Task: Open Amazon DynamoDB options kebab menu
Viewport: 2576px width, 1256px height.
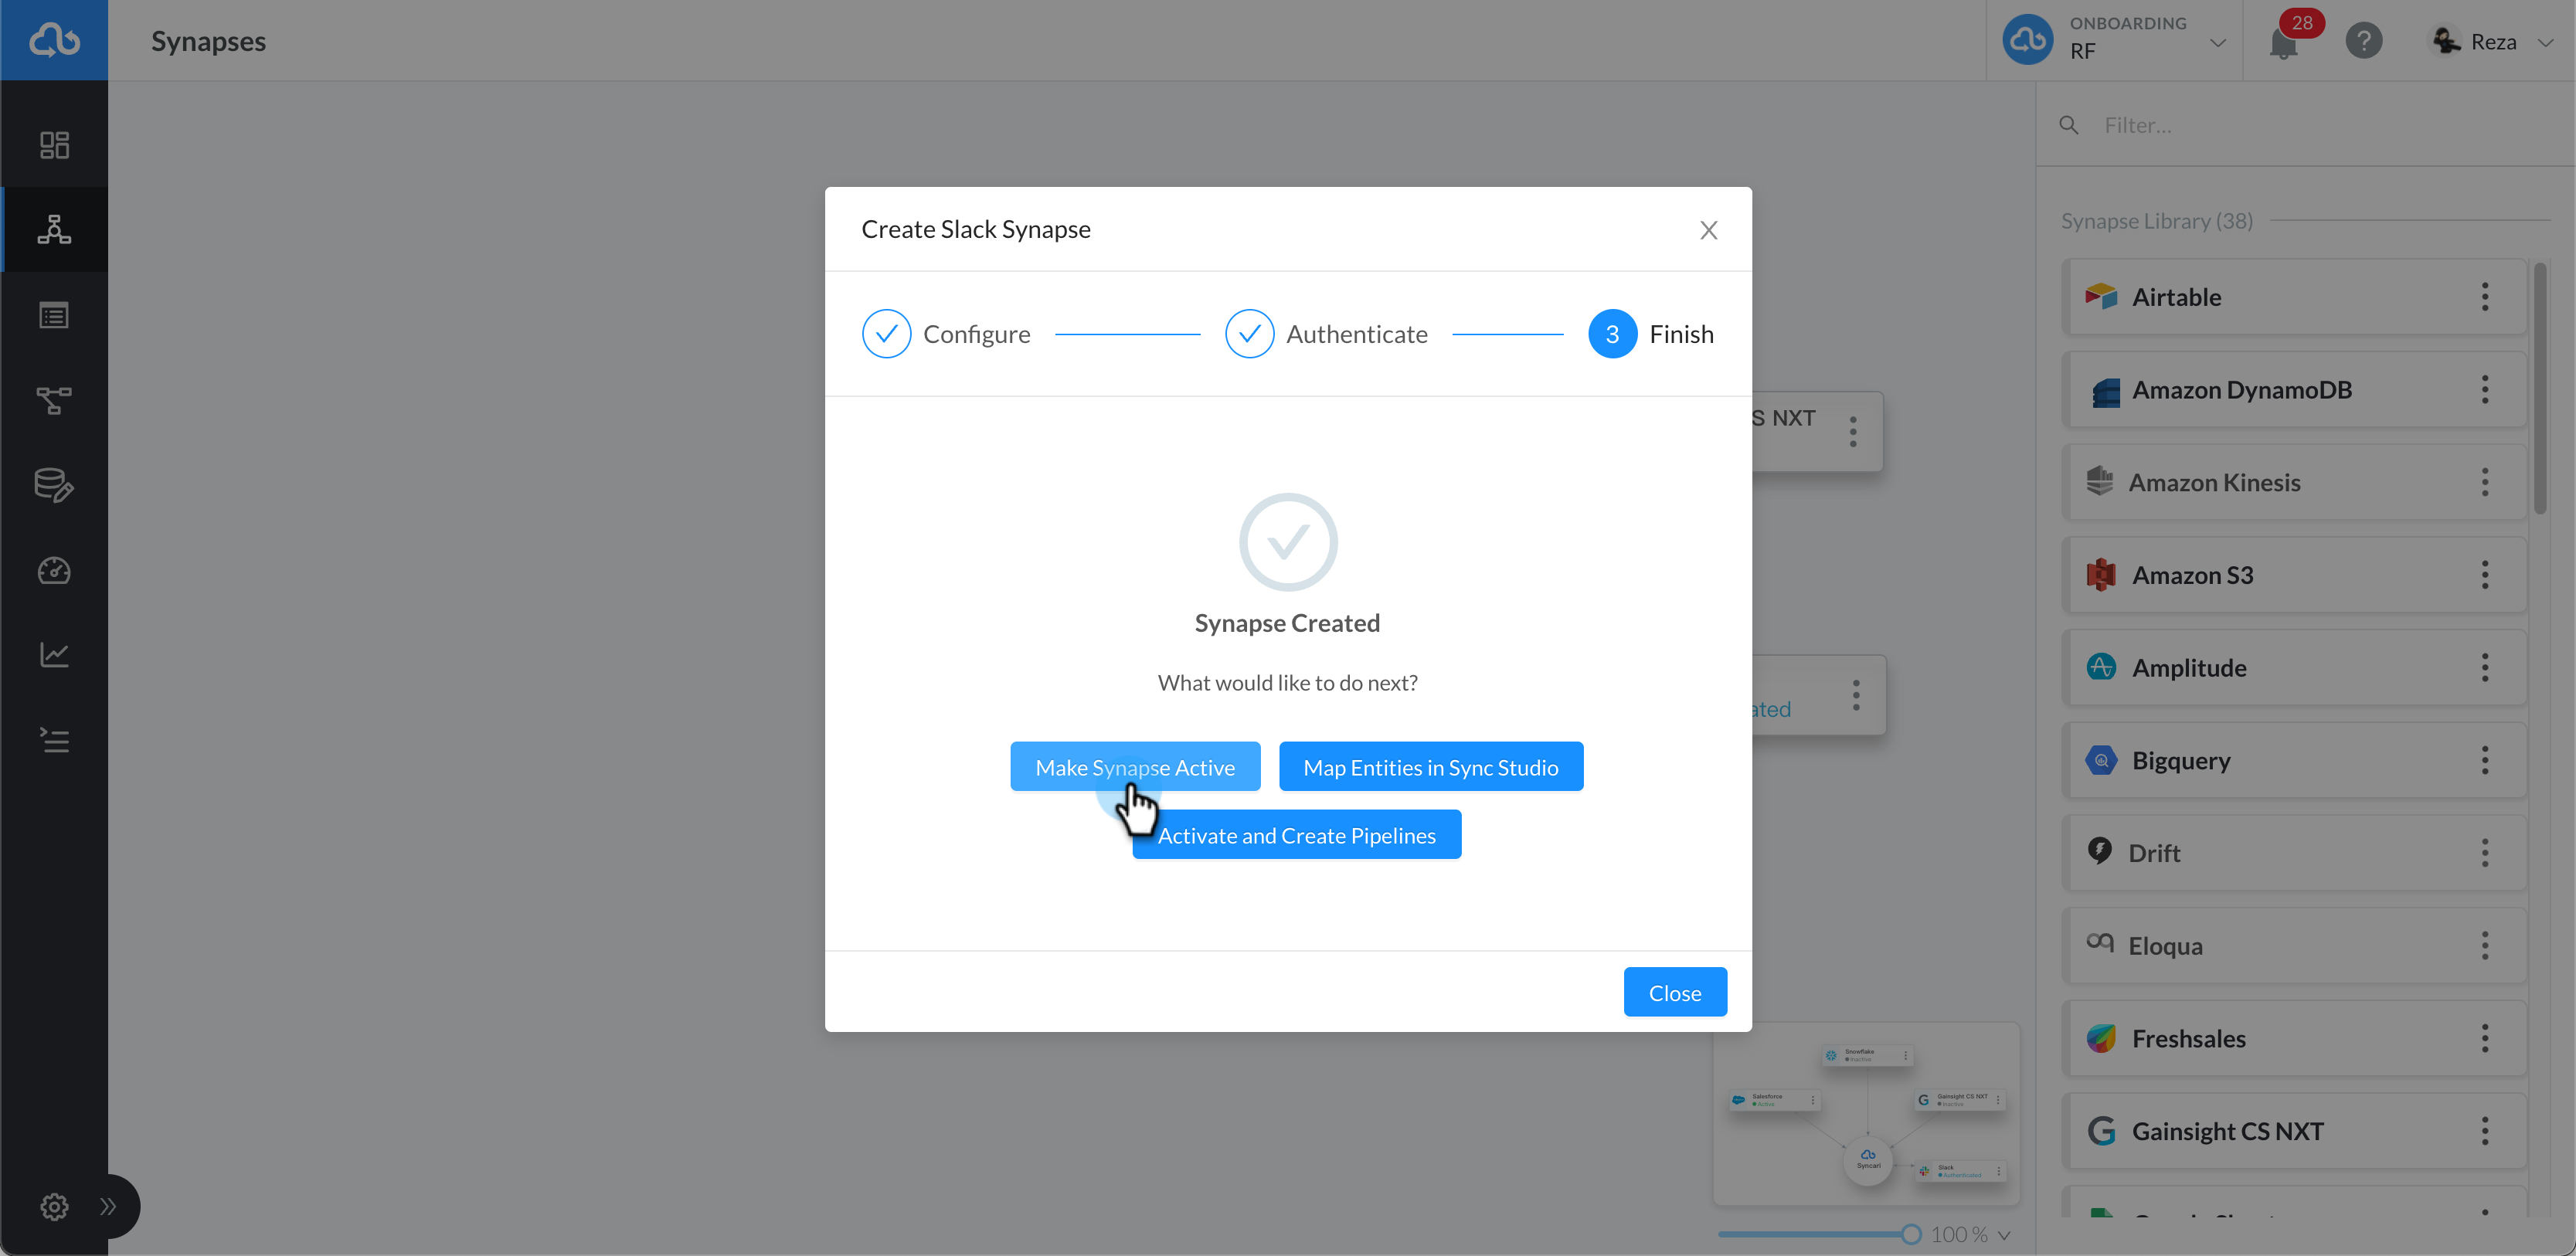Action: (2485, 389)
